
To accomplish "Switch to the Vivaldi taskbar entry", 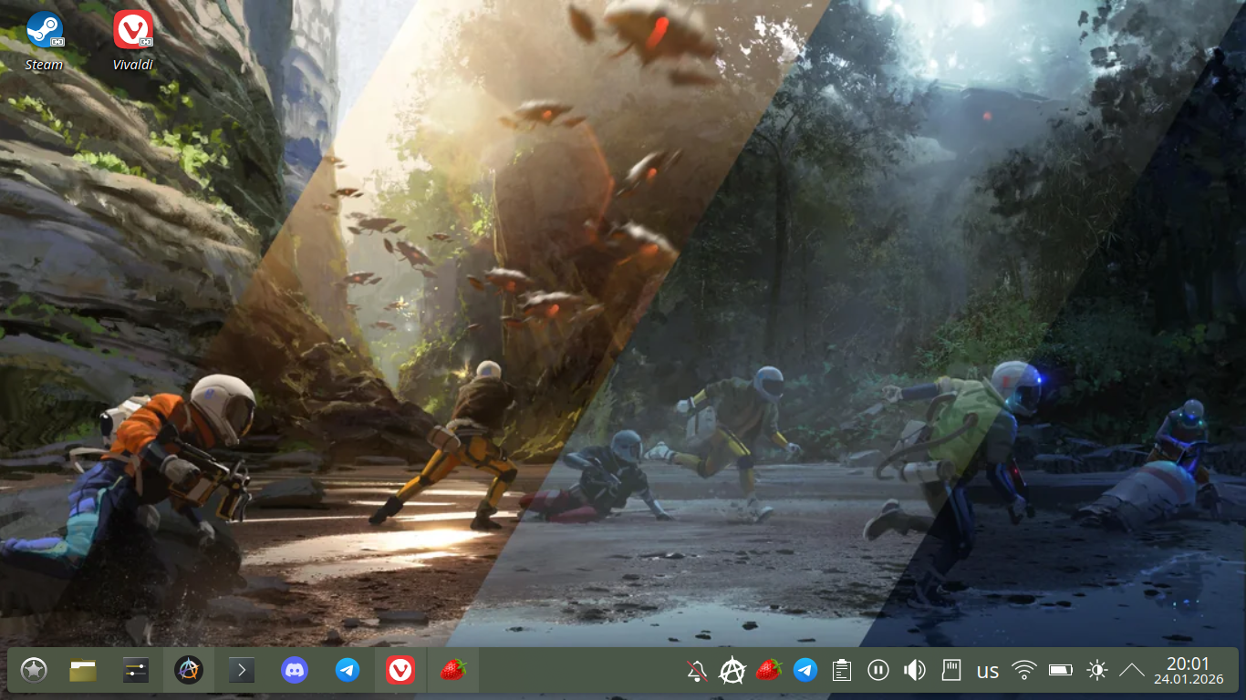I will click(400, 671).
